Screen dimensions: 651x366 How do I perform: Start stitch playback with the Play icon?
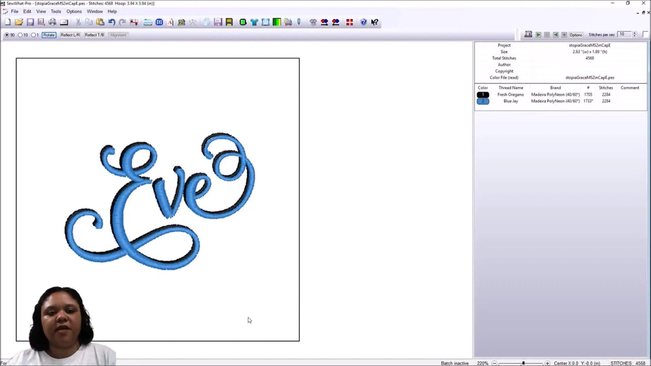[x=538, y=35]
